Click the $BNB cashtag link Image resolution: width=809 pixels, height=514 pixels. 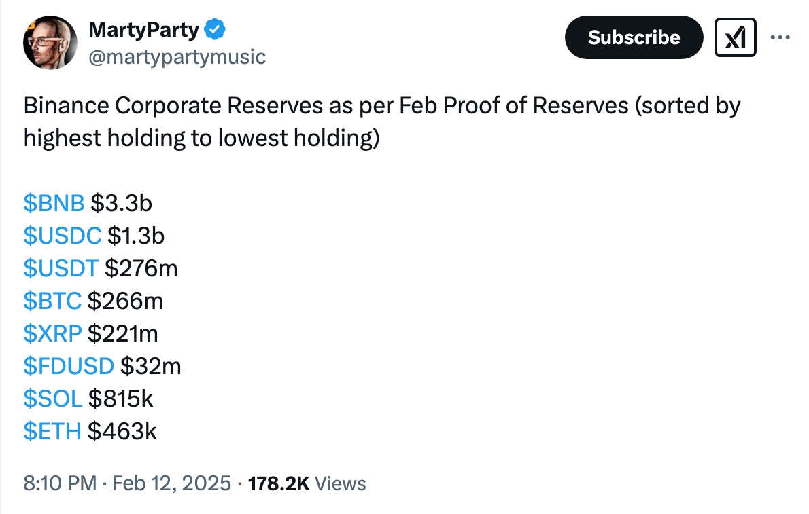pos(53,202)
